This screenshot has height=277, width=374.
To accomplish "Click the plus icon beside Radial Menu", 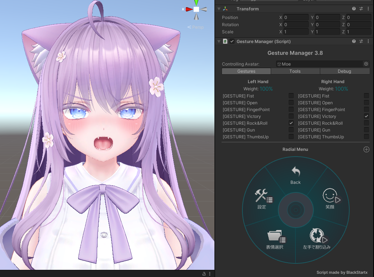I will pyautogui.click(x=366, y=149).
